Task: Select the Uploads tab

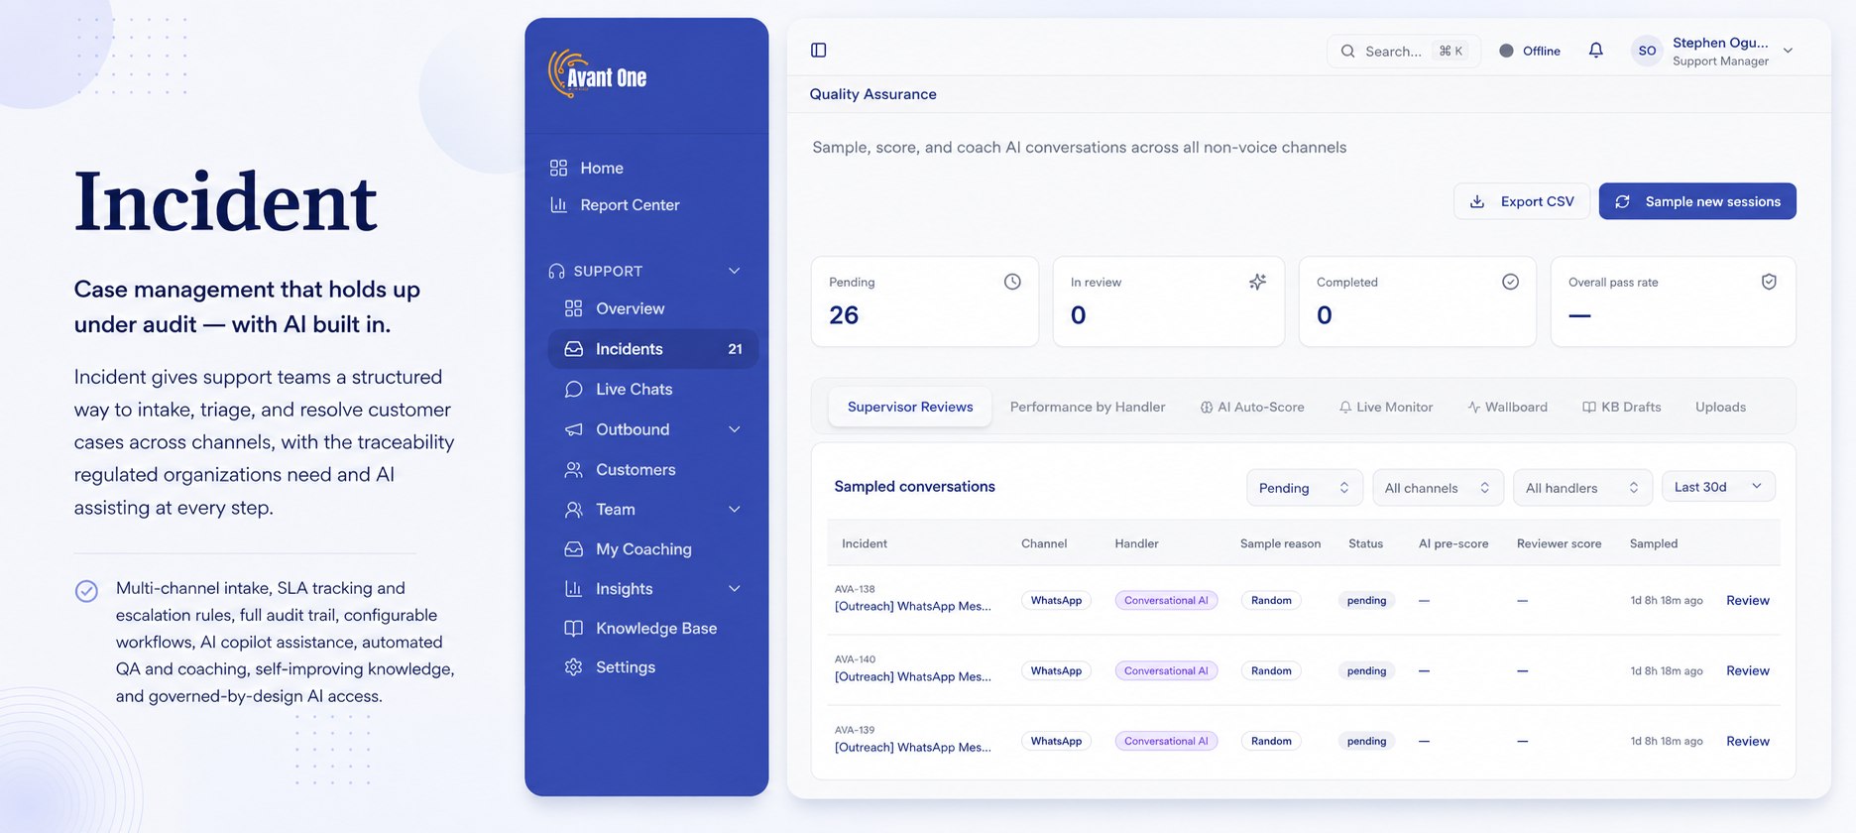Action: coord(1720,407)
